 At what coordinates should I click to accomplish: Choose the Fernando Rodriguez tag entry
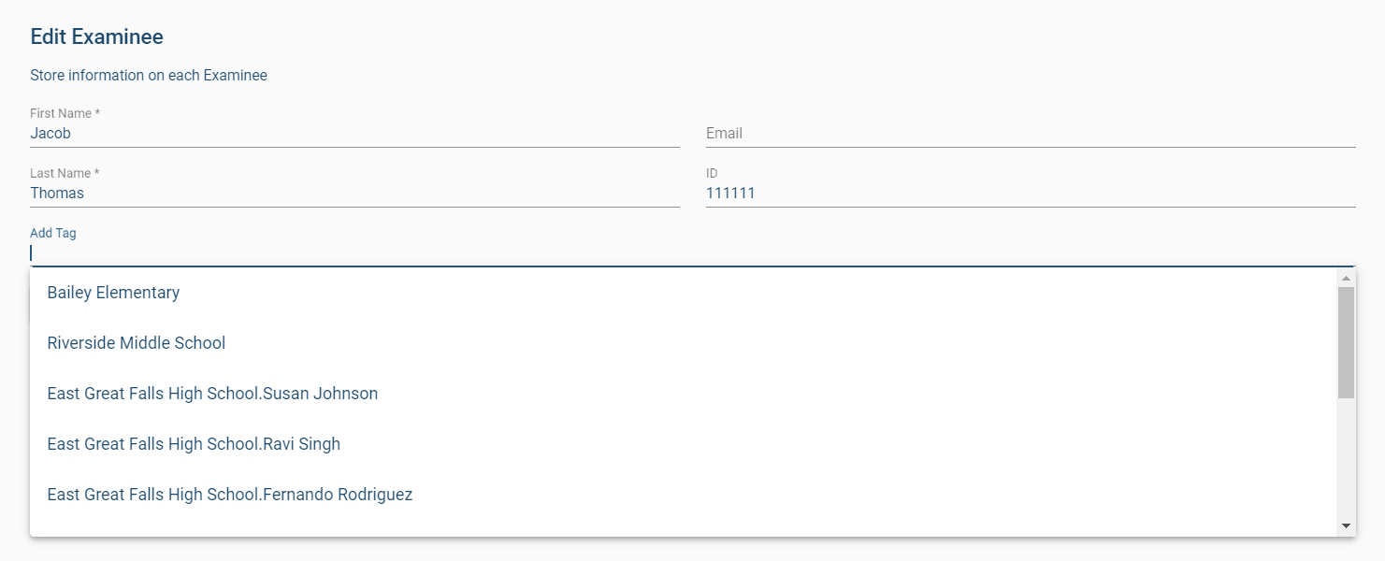[230, 495]
